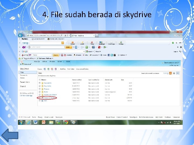
Task: Open browser Favorites star icon
Action: 178,35
